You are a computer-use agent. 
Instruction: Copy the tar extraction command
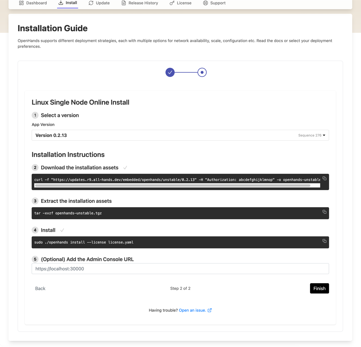coord(324,212)
